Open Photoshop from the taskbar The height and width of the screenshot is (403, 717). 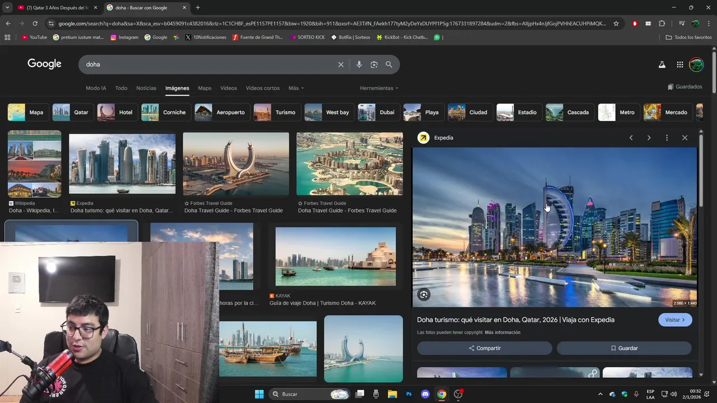click(x=409, y=394)
